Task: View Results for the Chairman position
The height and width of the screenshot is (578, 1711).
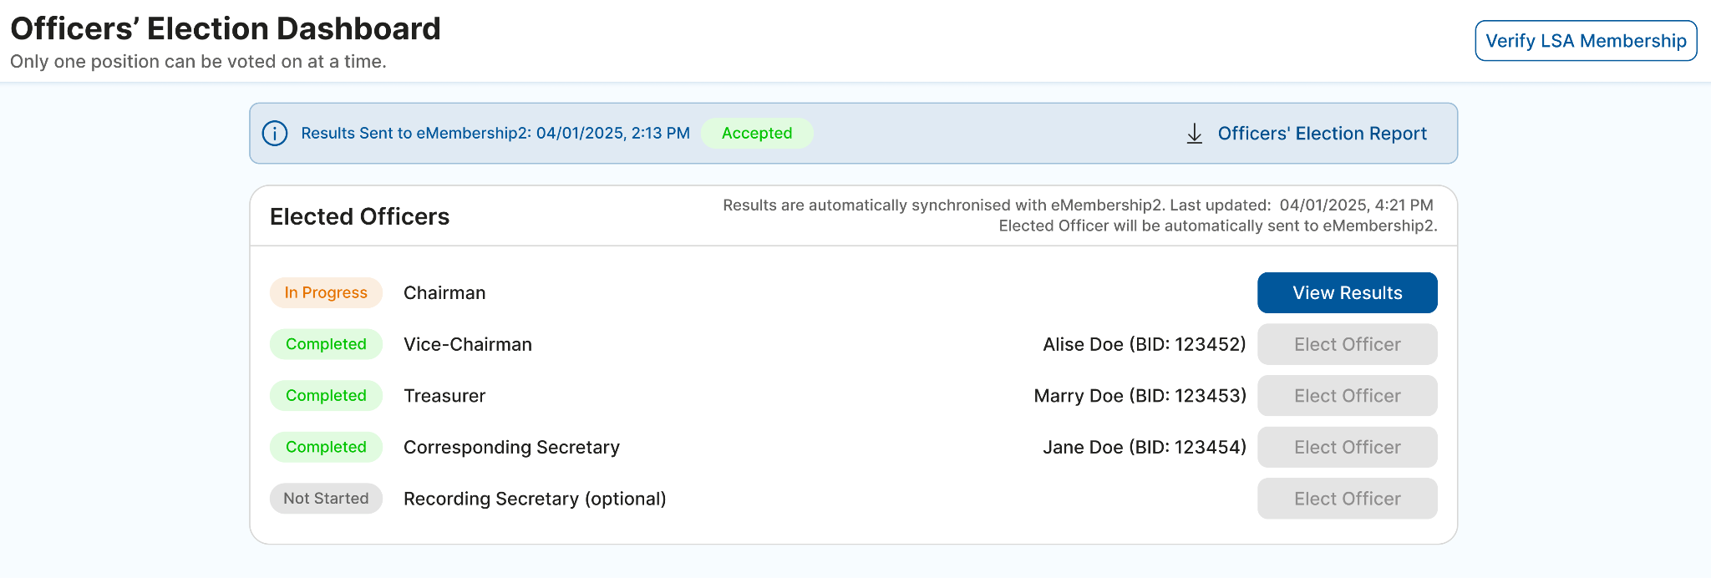Action: click(1347, 293)
